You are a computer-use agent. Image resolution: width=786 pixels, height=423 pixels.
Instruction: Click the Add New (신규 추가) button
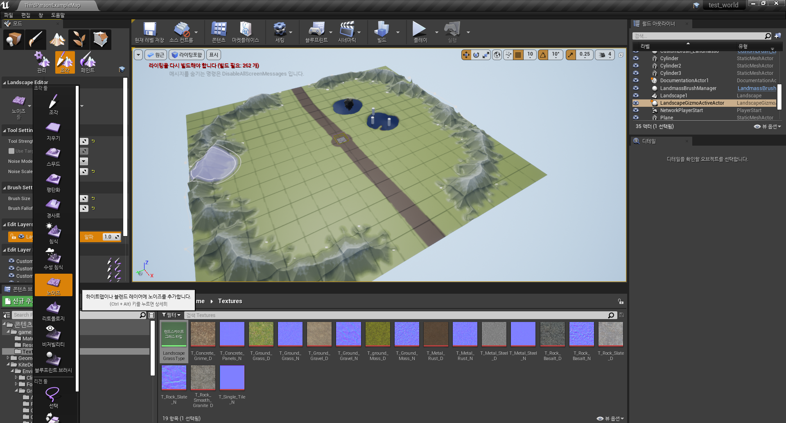click(18, 301)
